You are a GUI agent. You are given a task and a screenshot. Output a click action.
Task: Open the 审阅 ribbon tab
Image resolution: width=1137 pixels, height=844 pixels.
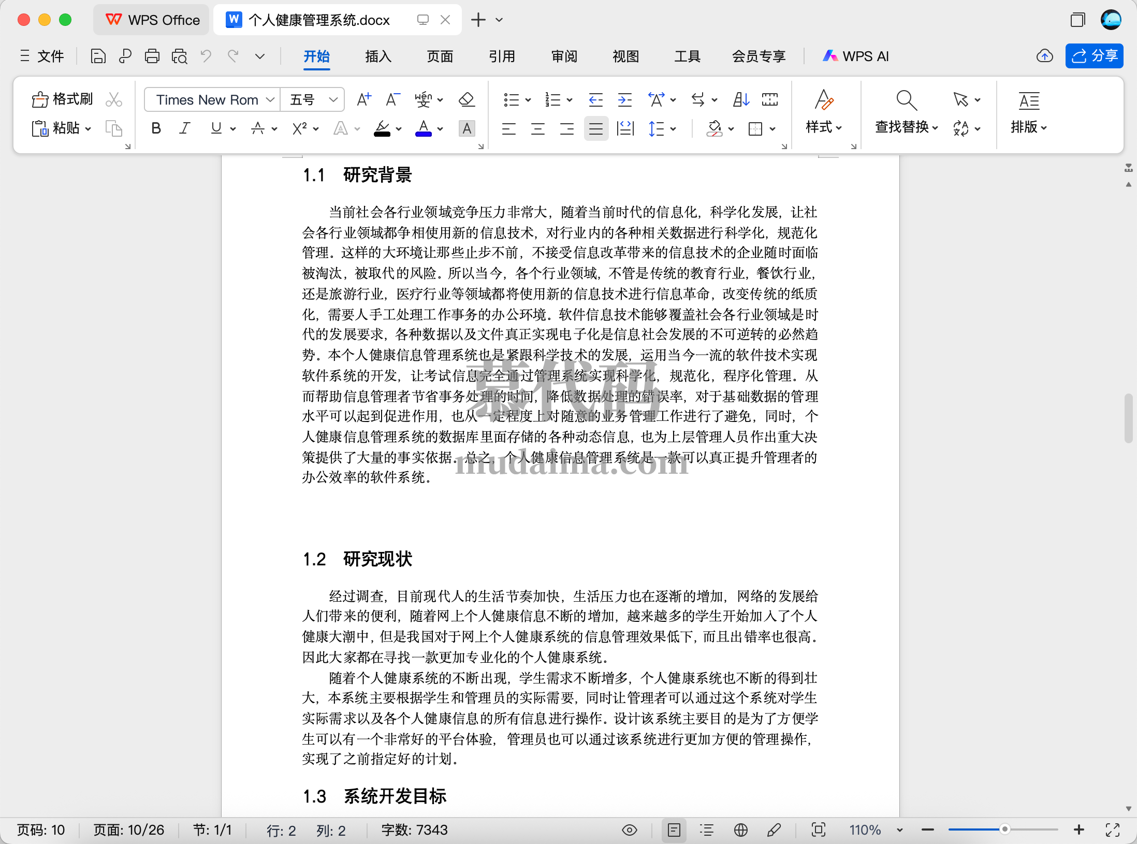point(564,56)
